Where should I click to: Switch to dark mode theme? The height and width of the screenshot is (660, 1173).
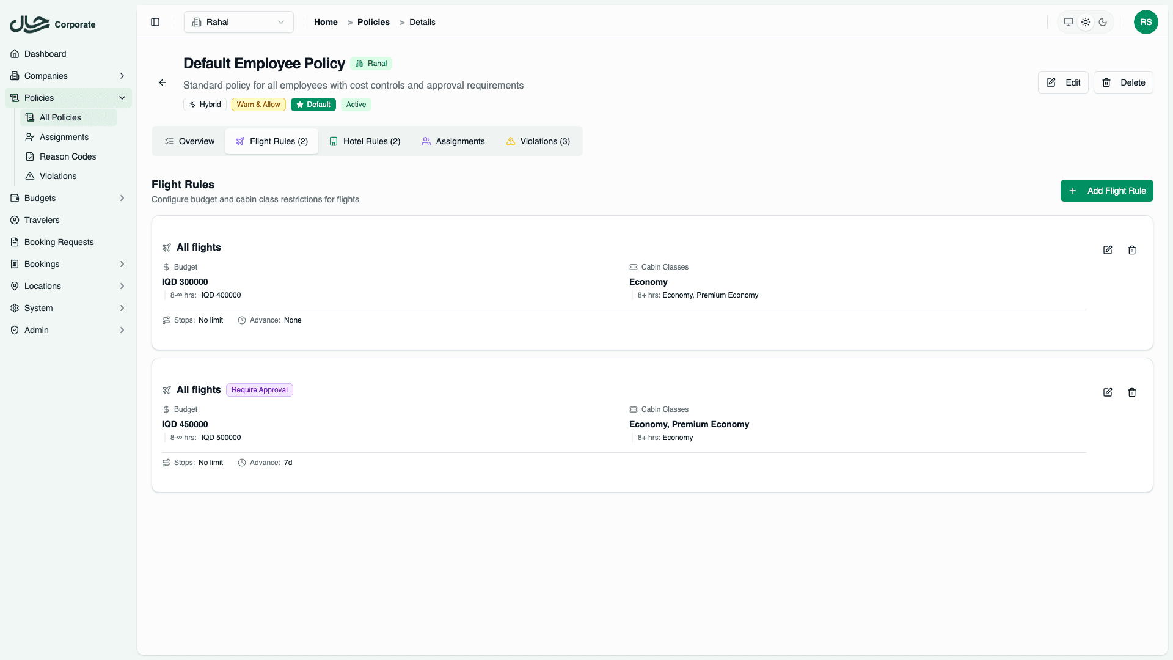pos(1103,22)
